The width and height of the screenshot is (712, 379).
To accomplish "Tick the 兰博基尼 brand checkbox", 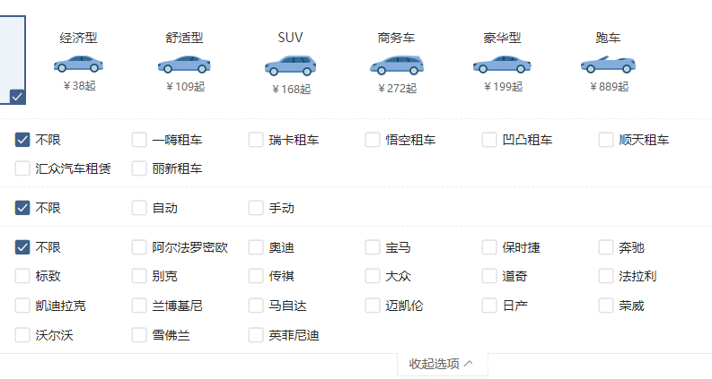I will [139, 306].
